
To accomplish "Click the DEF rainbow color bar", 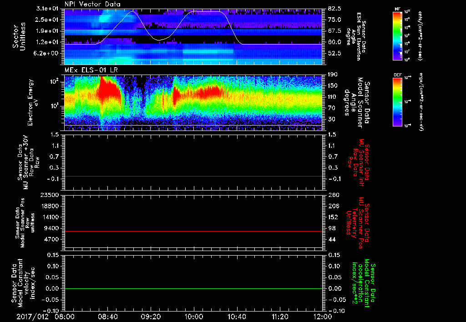I will click(397, 102).
